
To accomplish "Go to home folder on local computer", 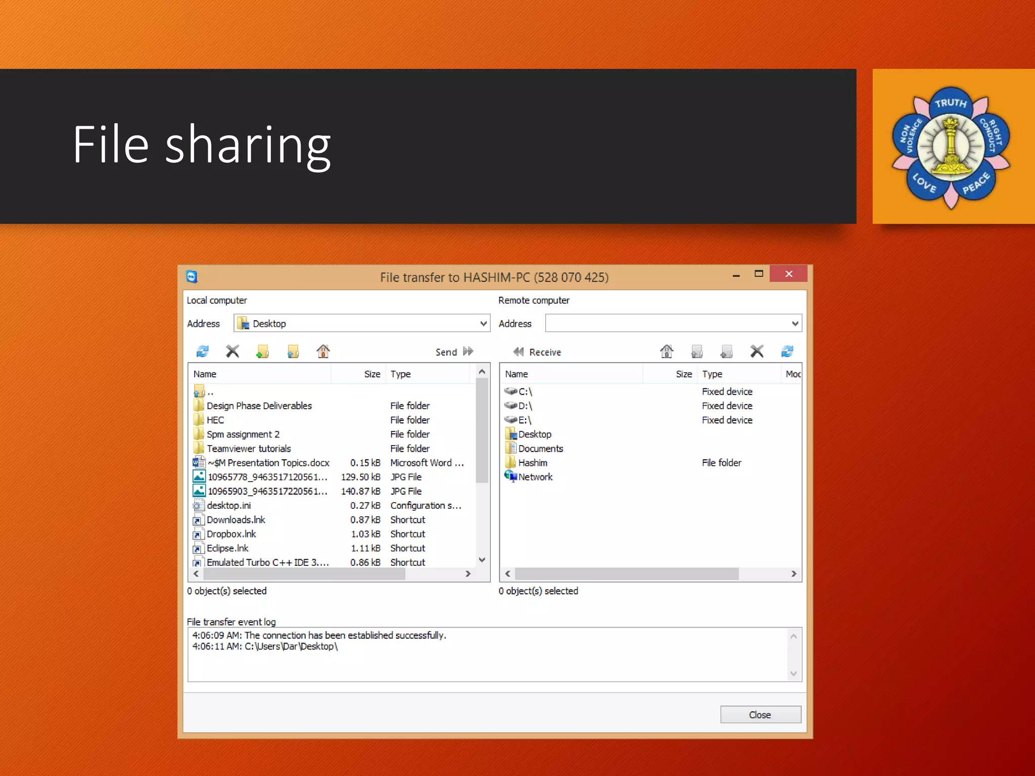I will [323, 351].
